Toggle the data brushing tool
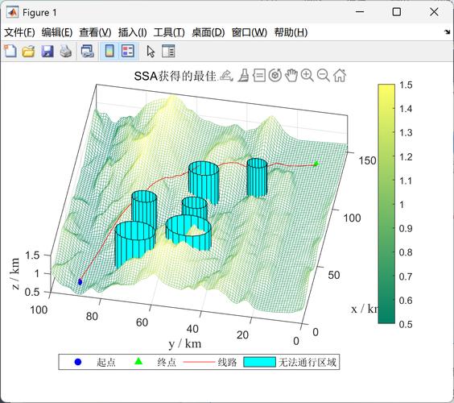 click(x=243, y=76)
